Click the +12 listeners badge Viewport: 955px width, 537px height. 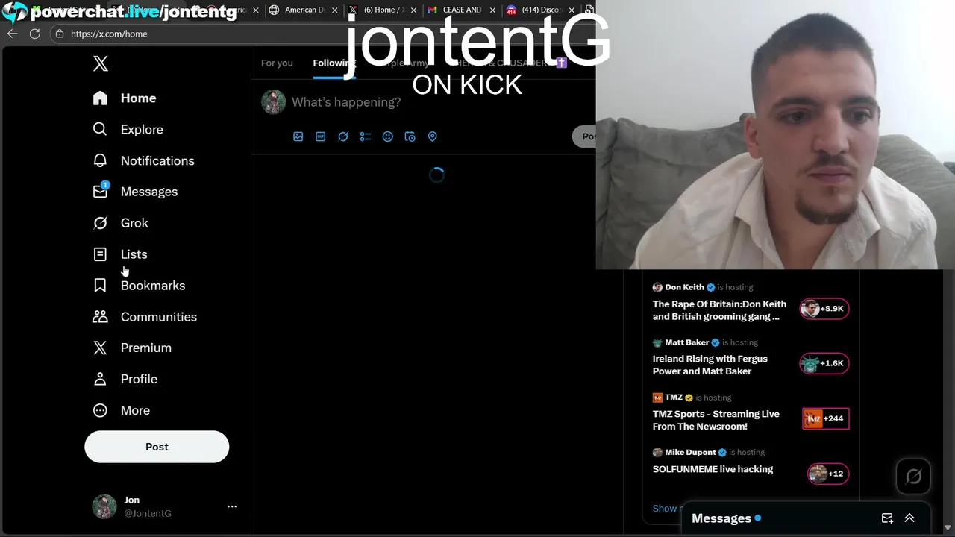tap(828, 474)
